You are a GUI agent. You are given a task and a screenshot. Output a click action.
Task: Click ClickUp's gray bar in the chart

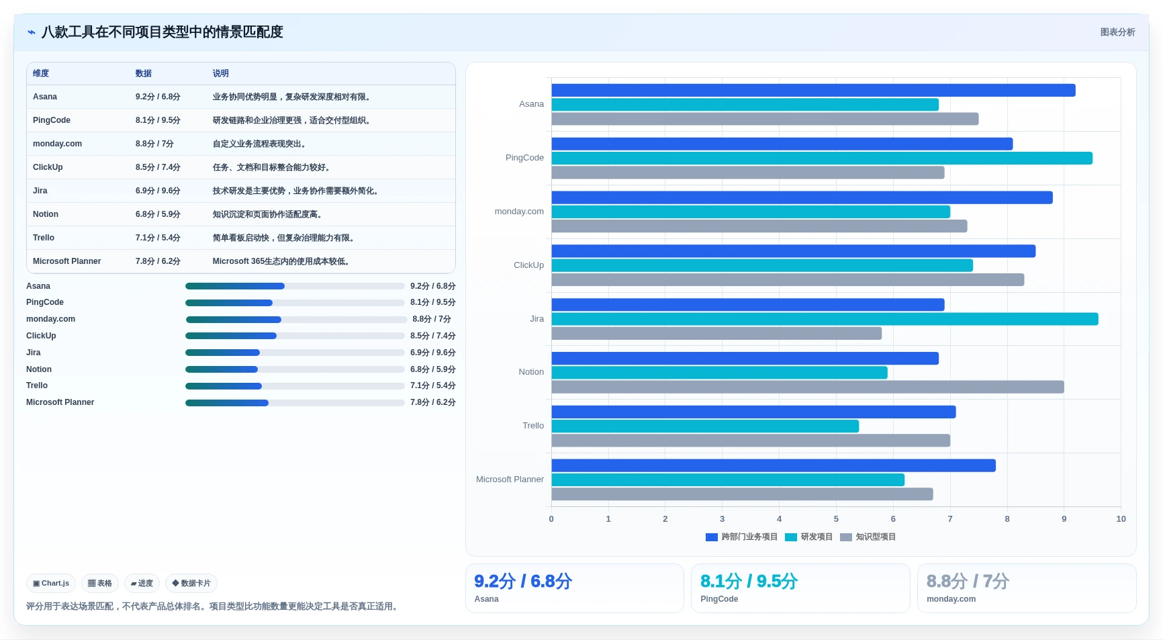pos(788,280)
